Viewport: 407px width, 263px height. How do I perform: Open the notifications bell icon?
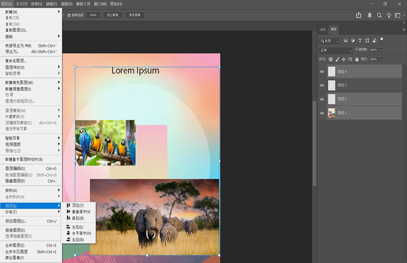point(370,15)
